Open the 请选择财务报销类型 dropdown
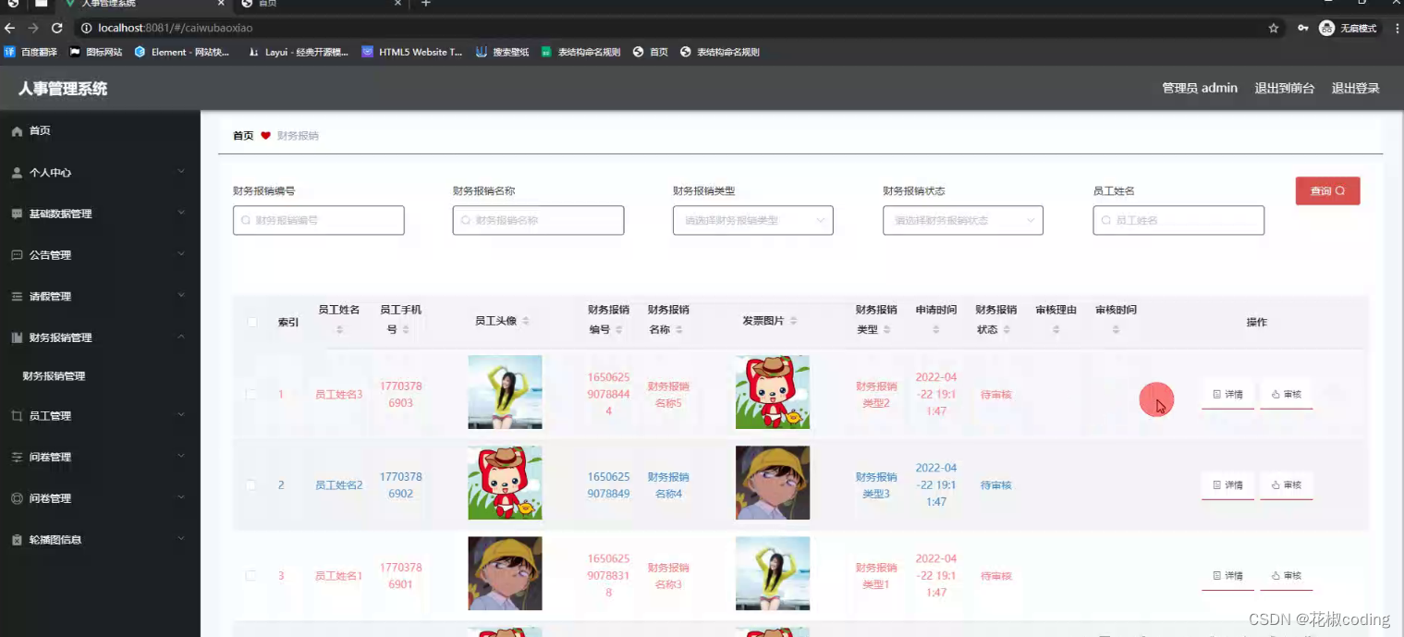This screenshot has width=1404, height=637. (751, 220)
